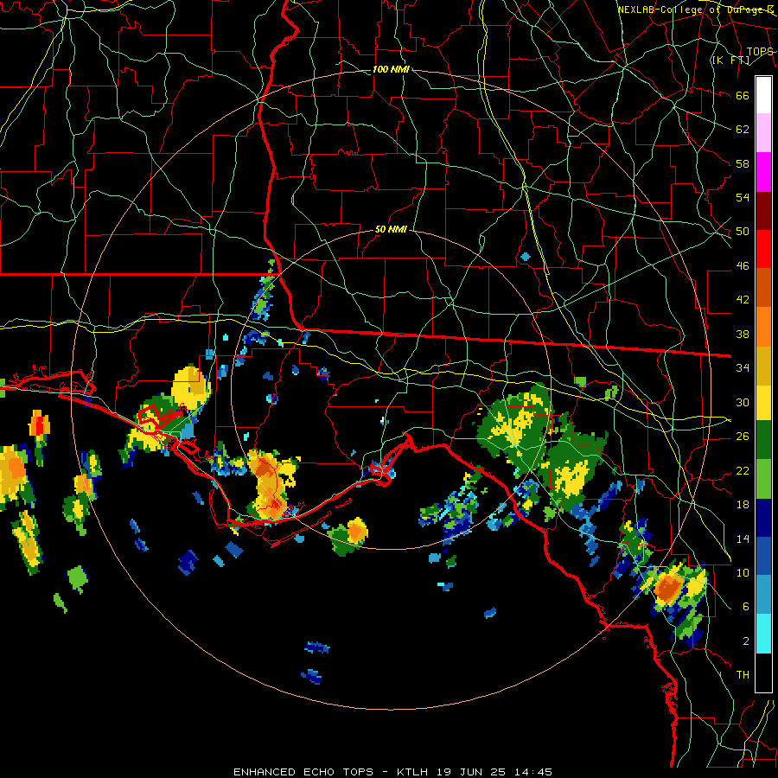Screen dimensions: 778x778
Task: Click the "46" scale label
Action: pos(743,265)
